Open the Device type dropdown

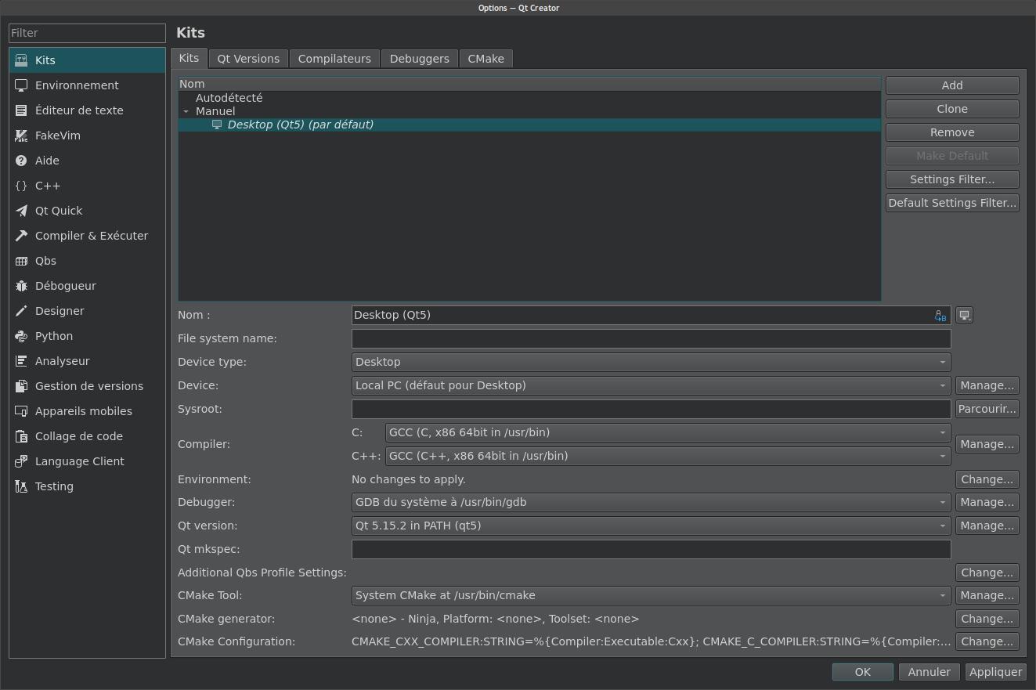[x=651, y=362]
